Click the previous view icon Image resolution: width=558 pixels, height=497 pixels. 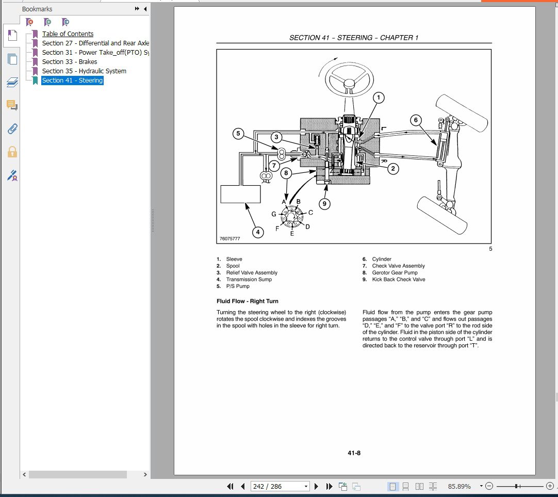343,486
